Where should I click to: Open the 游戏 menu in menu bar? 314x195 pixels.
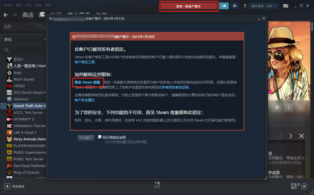tap(38, 5)
